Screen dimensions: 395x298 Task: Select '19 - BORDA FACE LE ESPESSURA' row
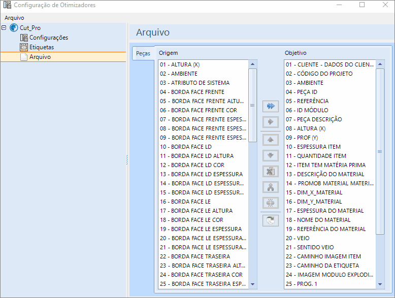coord(203,229)
